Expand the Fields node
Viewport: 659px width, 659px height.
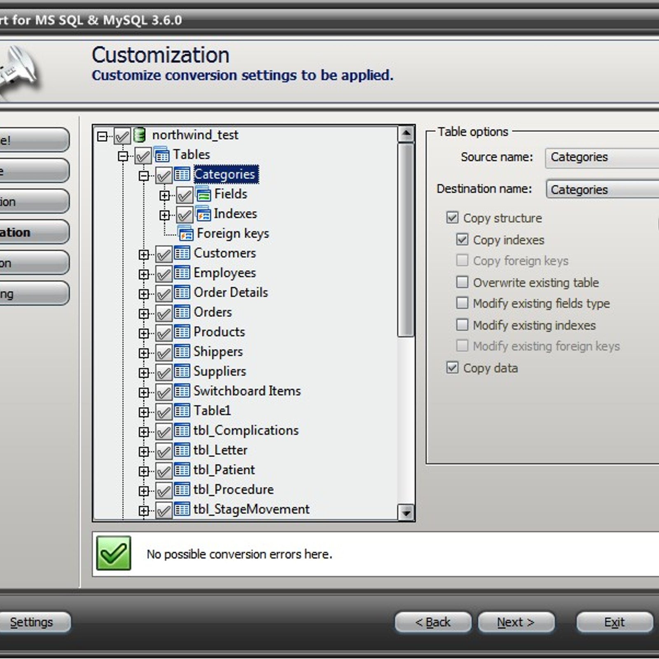(164, 195)
